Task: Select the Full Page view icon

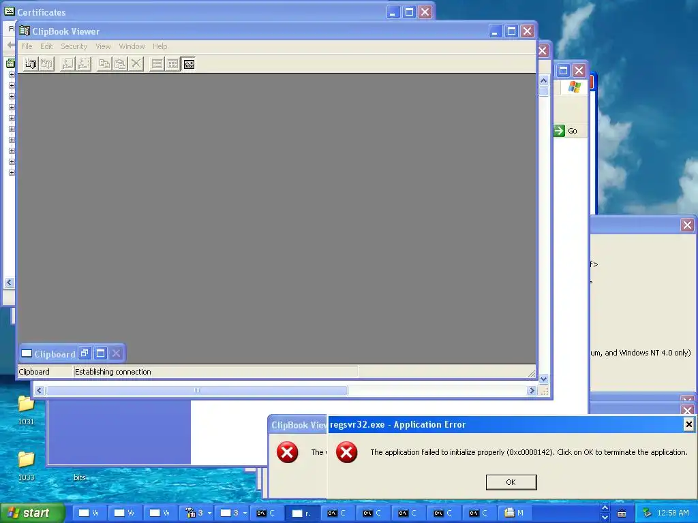Action: tap(189, 64)
